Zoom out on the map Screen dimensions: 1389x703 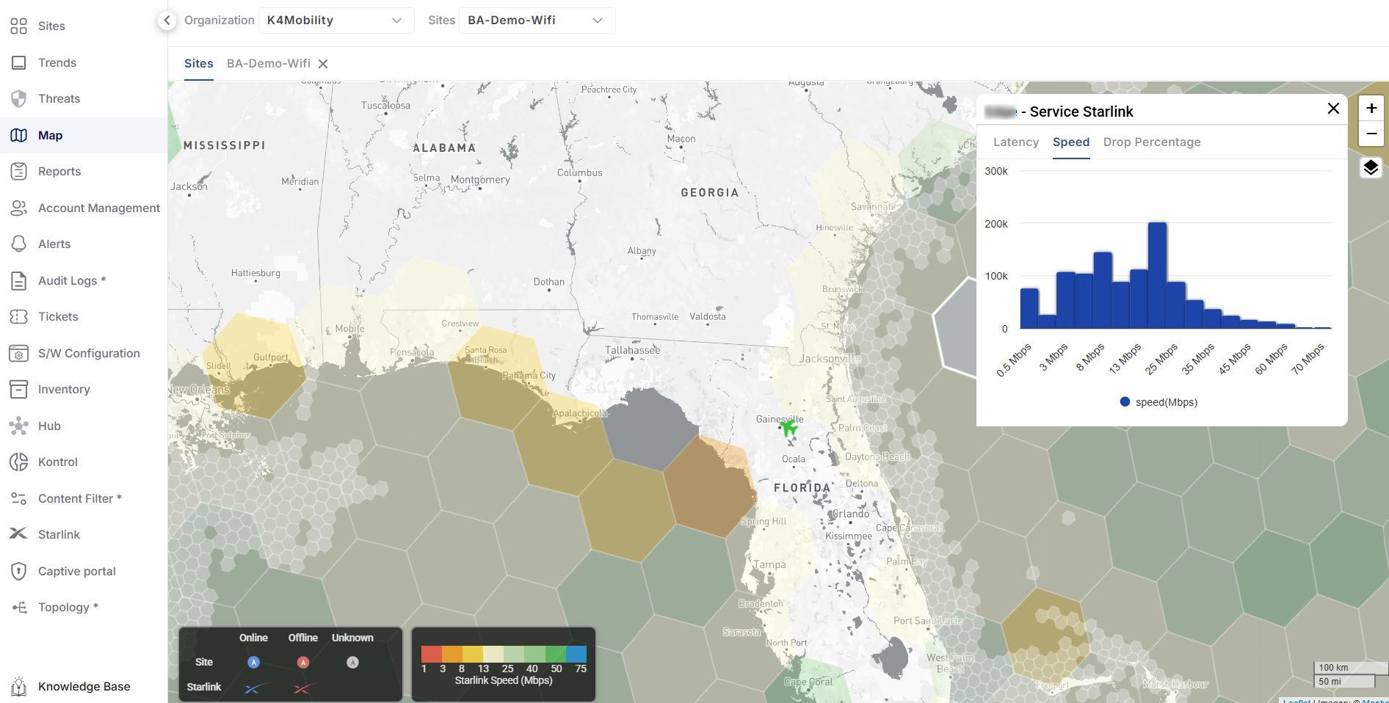1371,134
